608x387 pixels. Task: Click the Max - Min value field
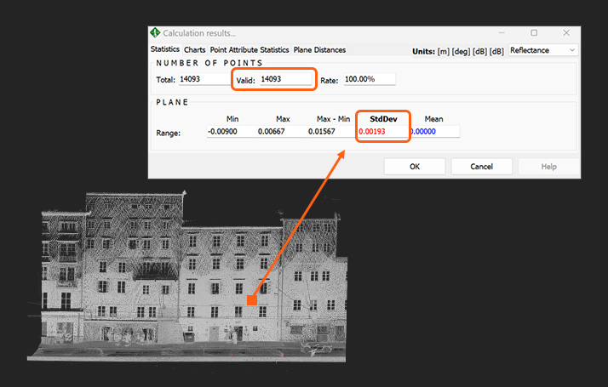(332, 131)
